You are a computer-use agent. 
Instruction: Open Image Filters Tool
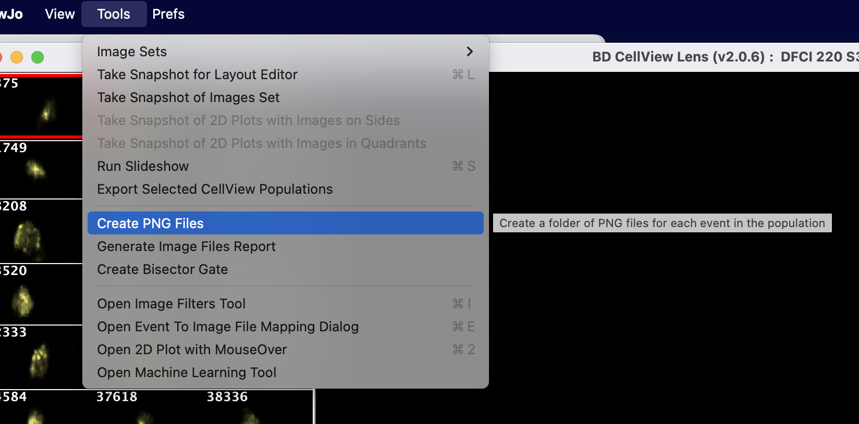tap(171, 304)
